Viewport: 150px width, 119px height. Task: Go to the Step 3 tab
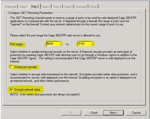coord(46,7)
